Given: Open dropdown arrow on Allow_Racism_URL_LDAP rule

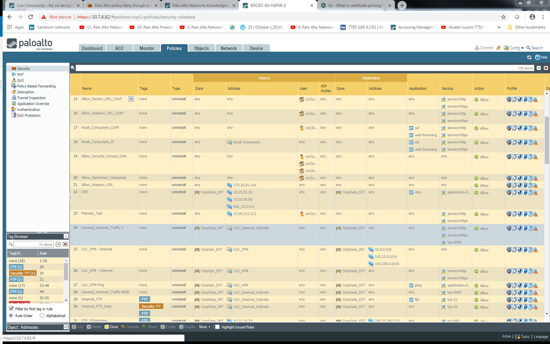Looking at the screenshot, I should 131,99.
